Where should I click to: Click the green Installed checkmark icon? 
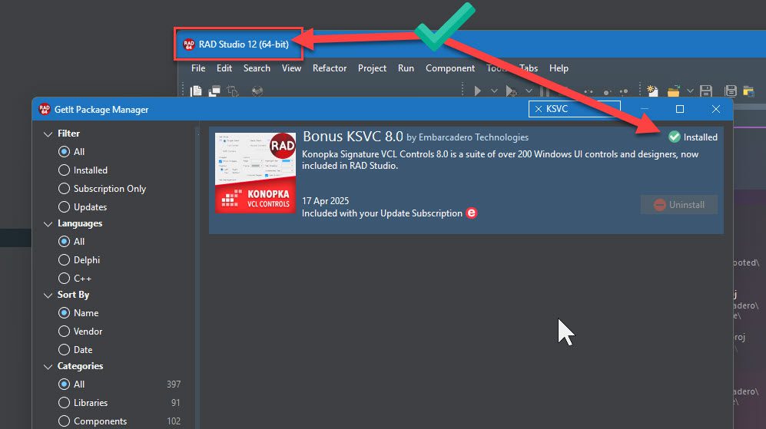click(x=674, y=137)
